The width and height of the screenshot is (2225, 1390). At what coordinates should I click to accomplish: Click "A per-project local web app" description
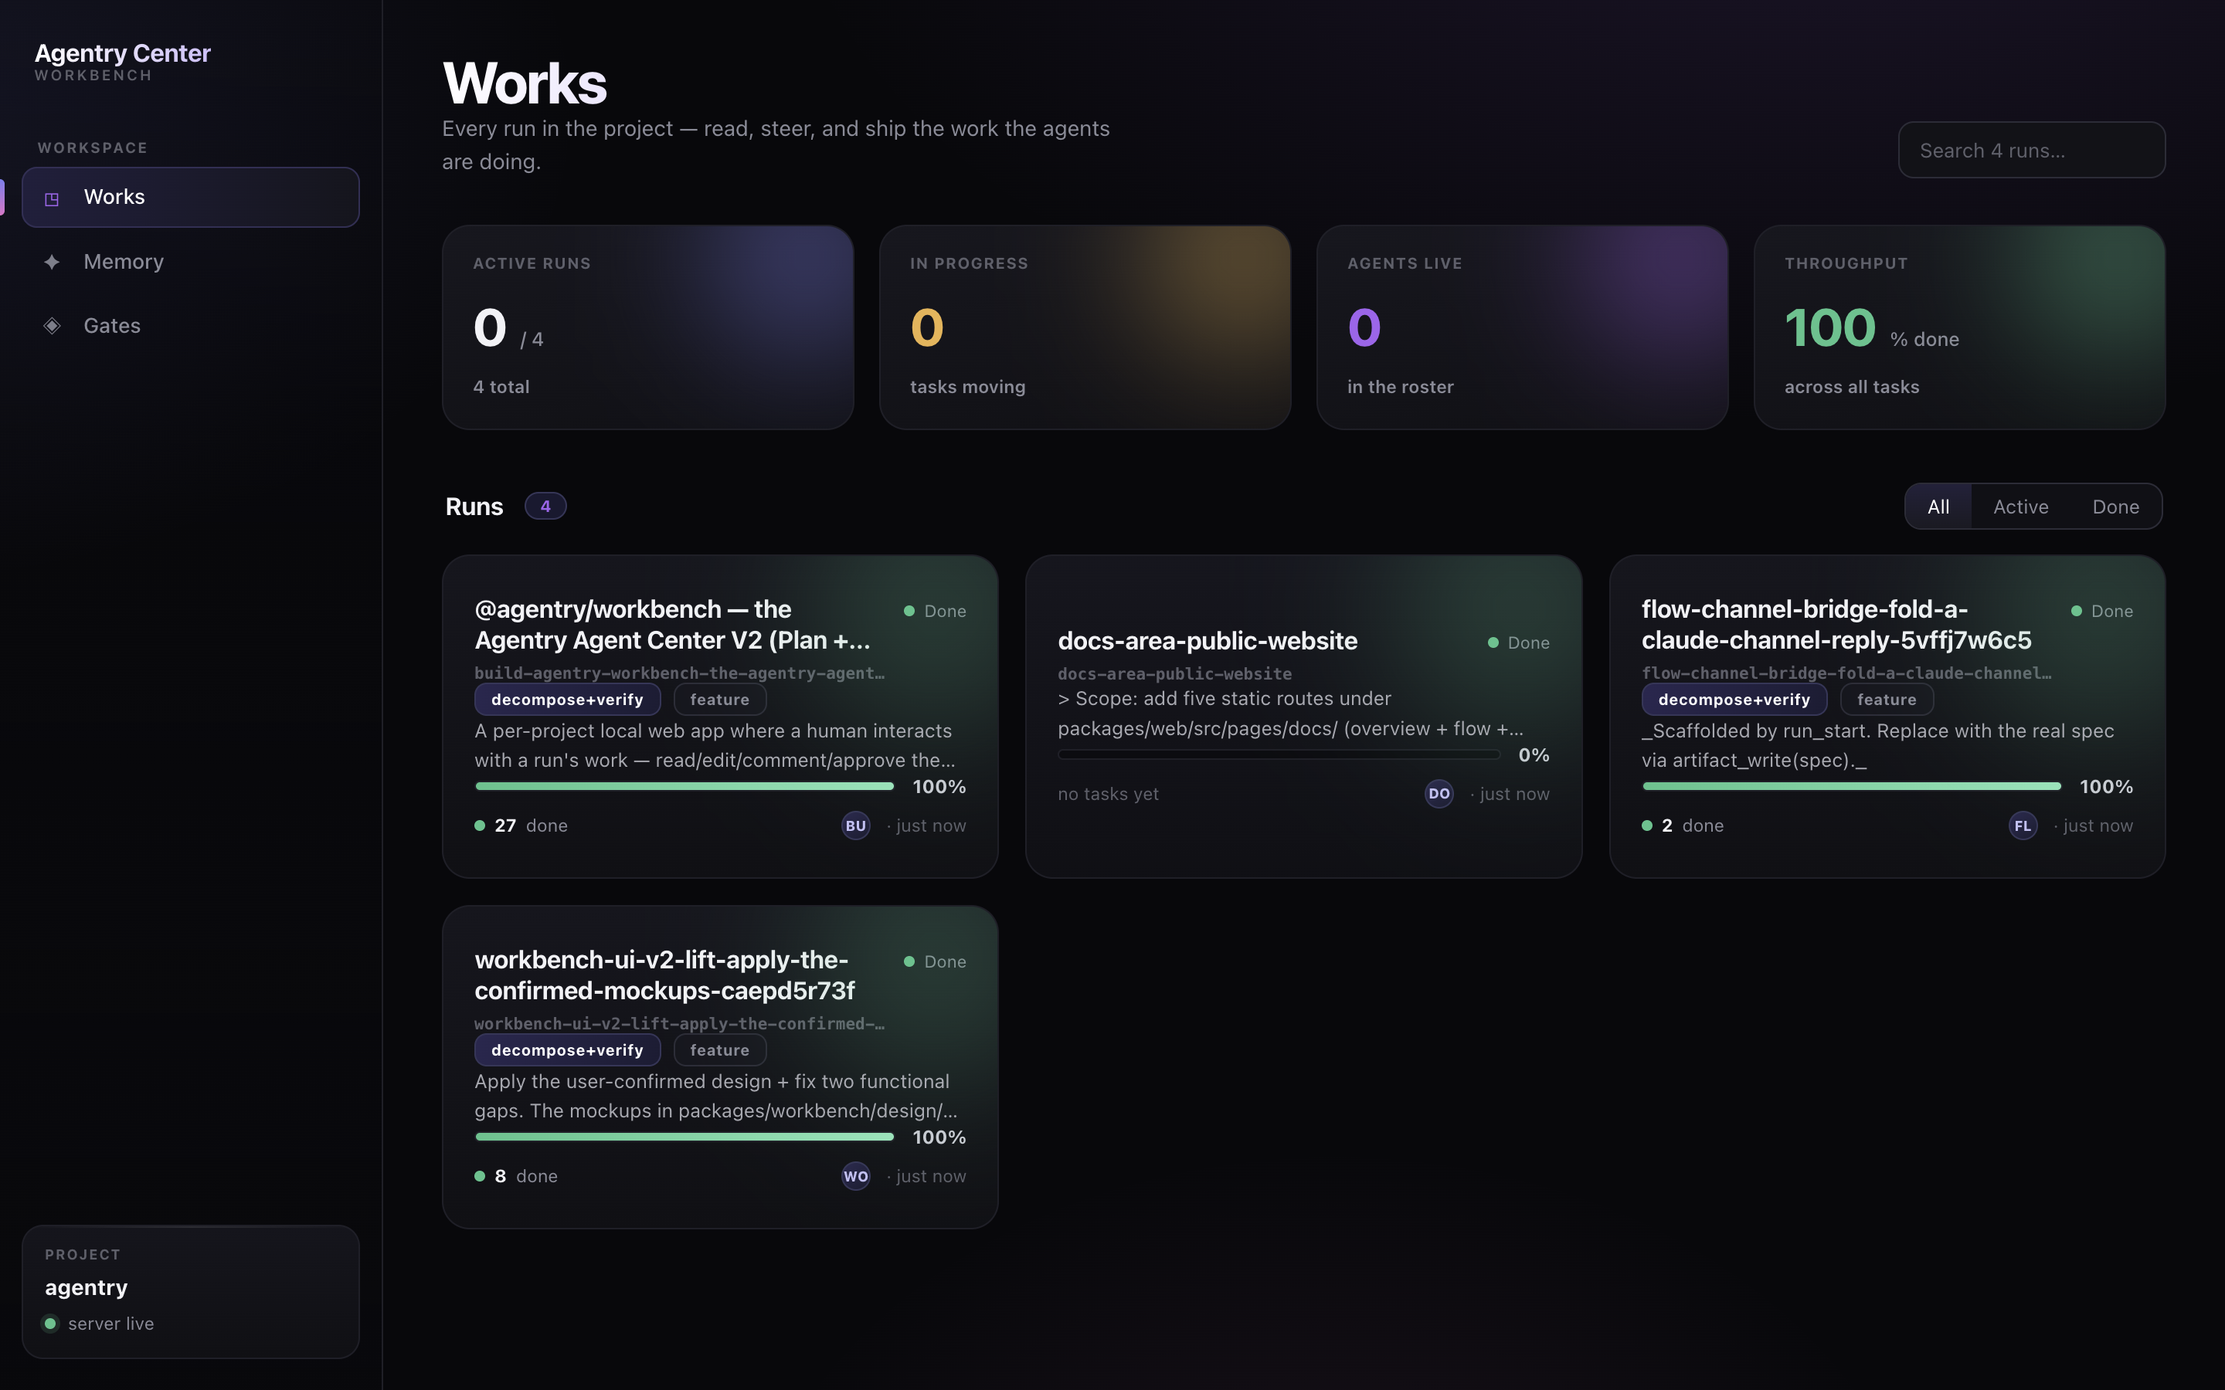coord(715,745)
